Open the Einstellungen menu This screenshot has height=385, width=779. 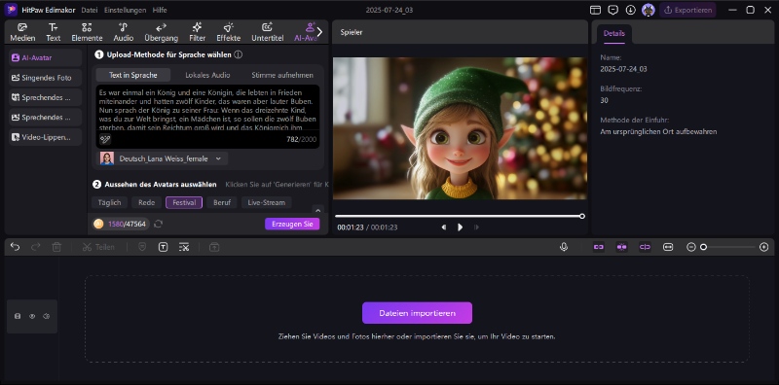(126, 10)
